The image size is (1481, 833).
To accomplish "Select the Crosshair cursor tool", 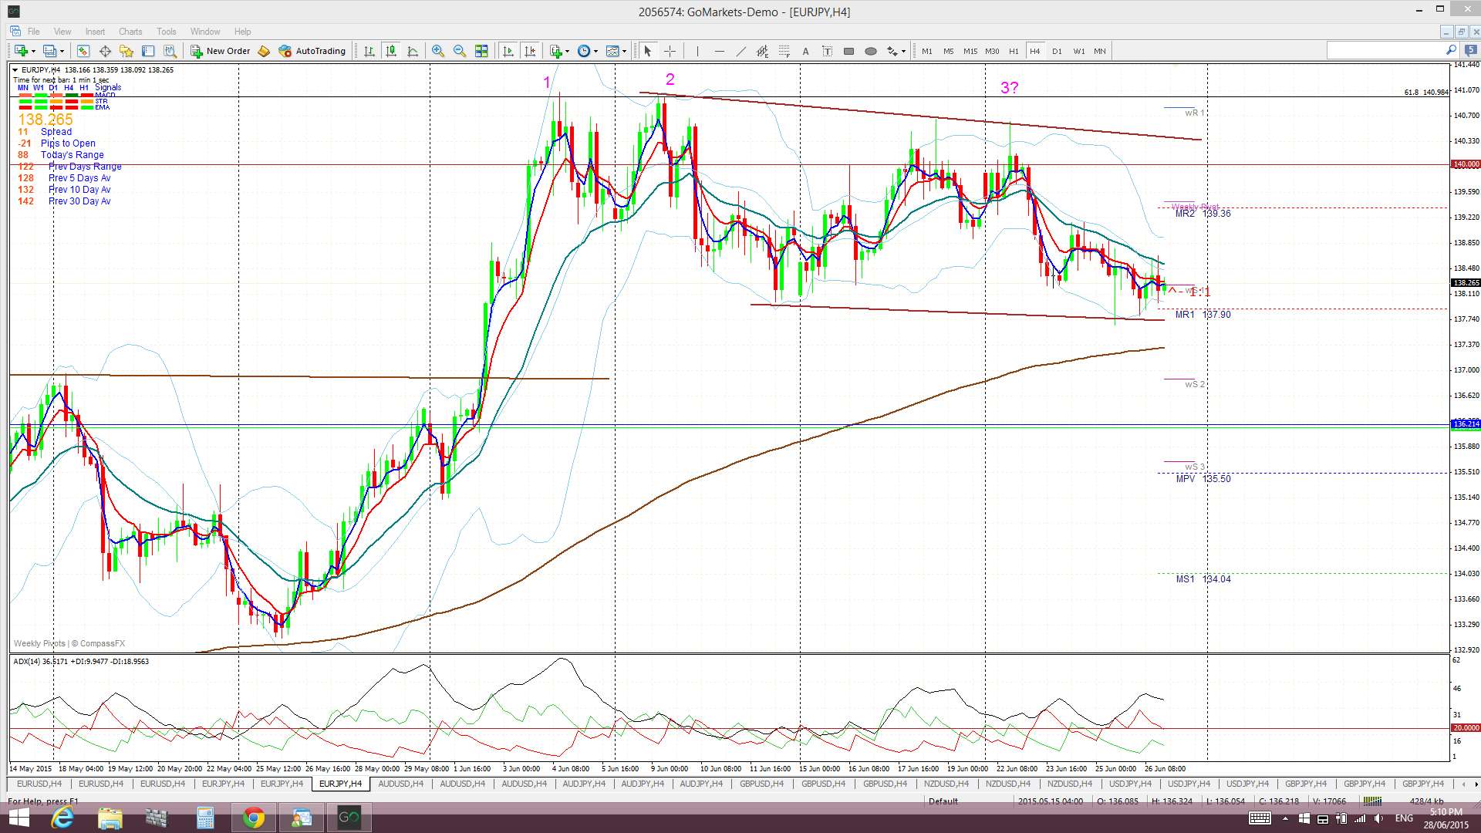I will point(670,51).
